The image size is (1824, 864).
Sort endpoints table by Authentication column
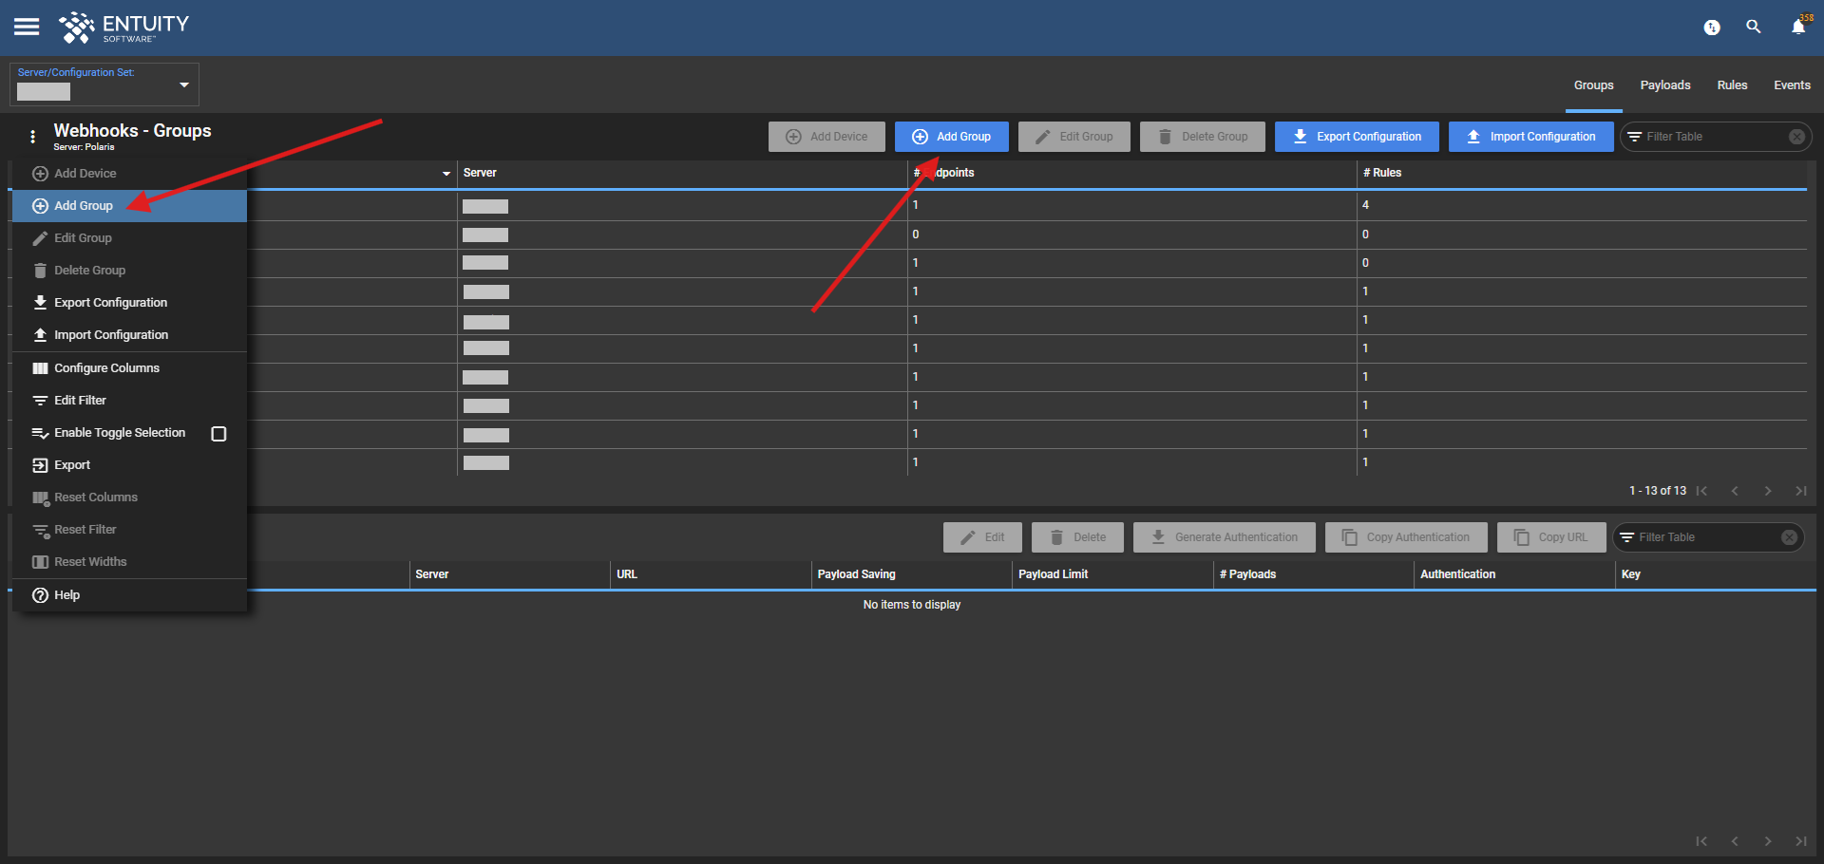1457,574
